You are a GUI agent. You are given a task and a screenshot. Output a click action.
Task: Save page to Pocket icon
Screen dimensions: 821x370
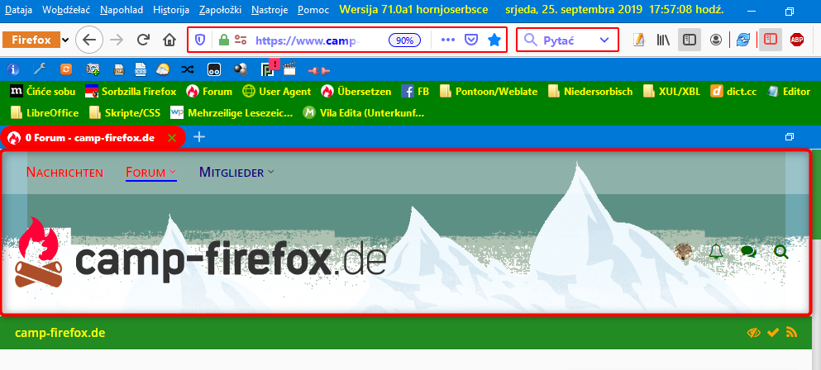point(471,40)
